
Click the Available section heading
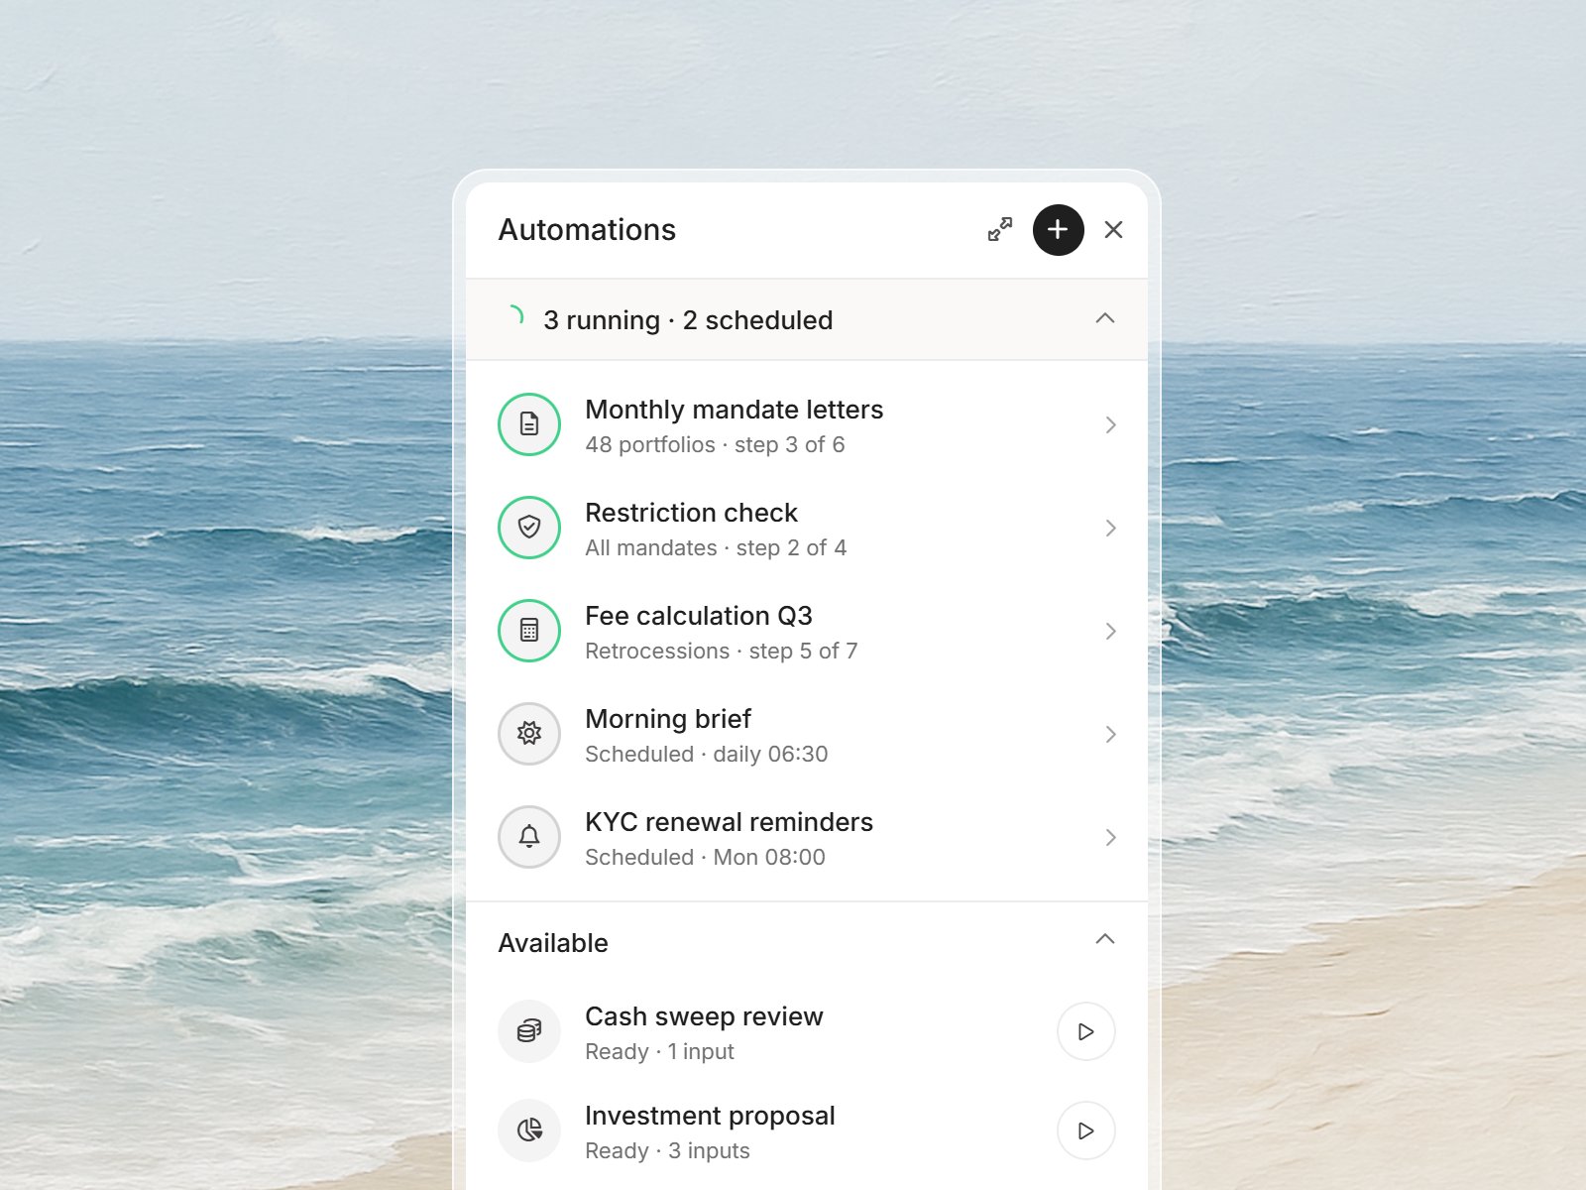point(553,943)
